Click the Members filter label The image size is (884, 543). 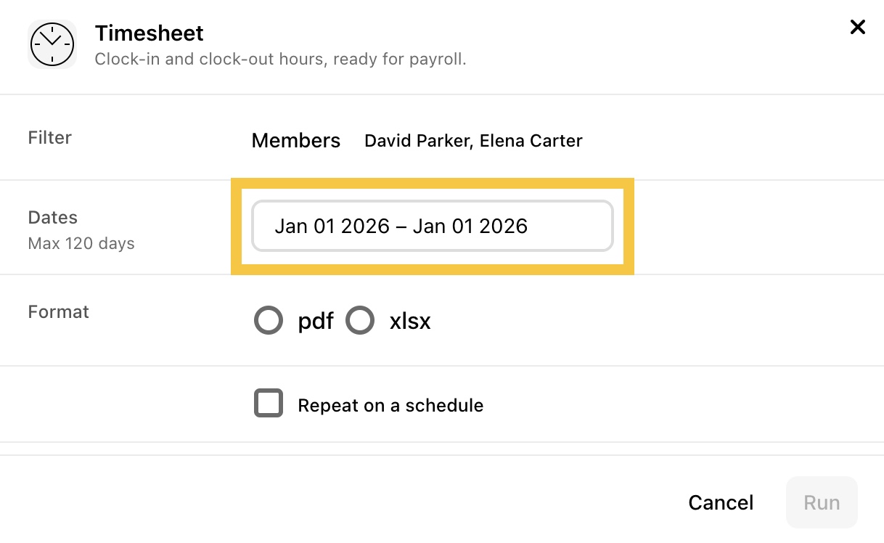[296, 141]
